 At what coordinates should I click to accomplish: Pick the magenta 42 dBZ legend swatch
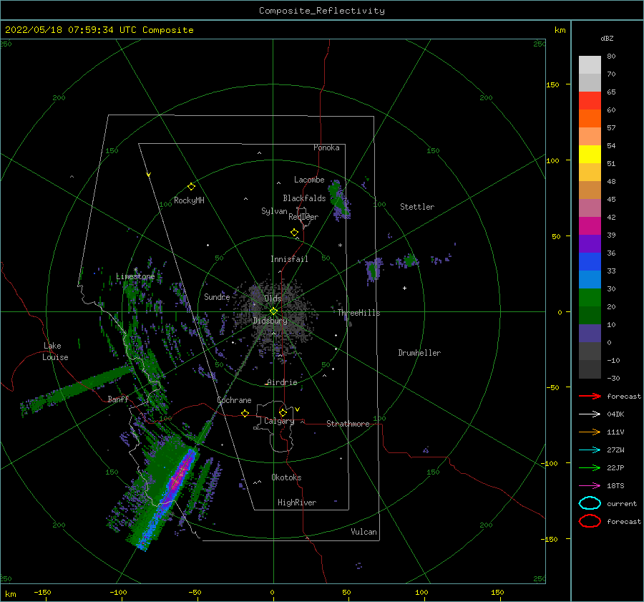590,225
